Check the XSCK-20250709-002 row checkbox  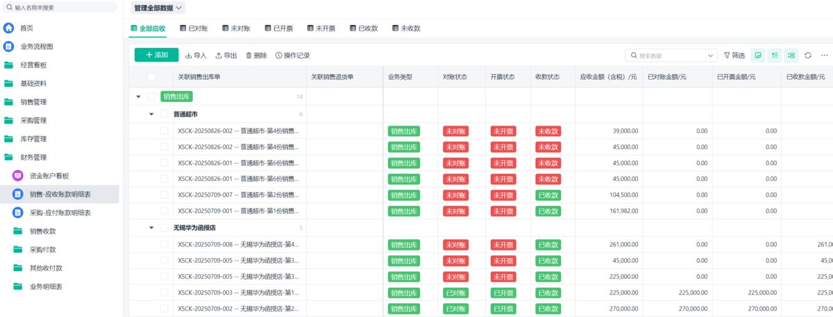165,309
